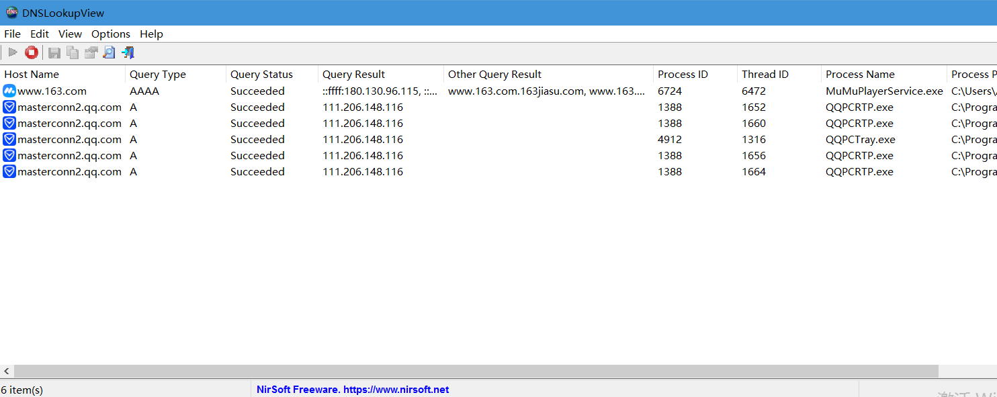Stop DNS tracing with the red stop icon
Screen dimensions: 997x397
(32, 52)
